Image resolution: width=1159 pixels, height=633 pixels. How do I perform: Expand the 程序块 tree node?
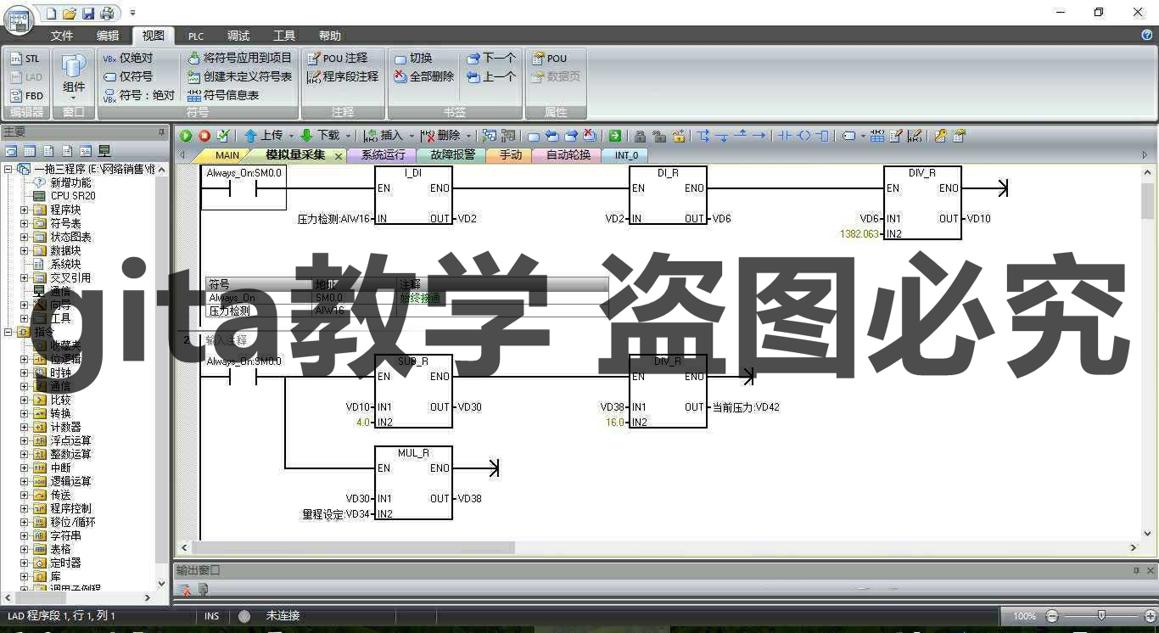(25, 210)
